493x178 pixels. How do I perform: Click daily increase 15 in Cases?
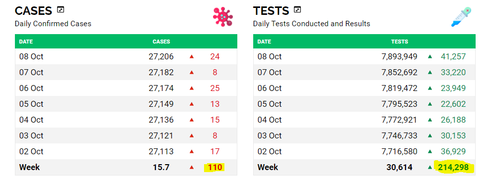pos(215,120)
